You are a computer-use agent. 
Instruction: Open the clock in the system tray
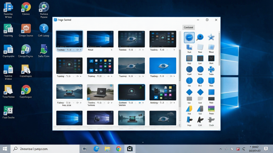pos(254,149)
